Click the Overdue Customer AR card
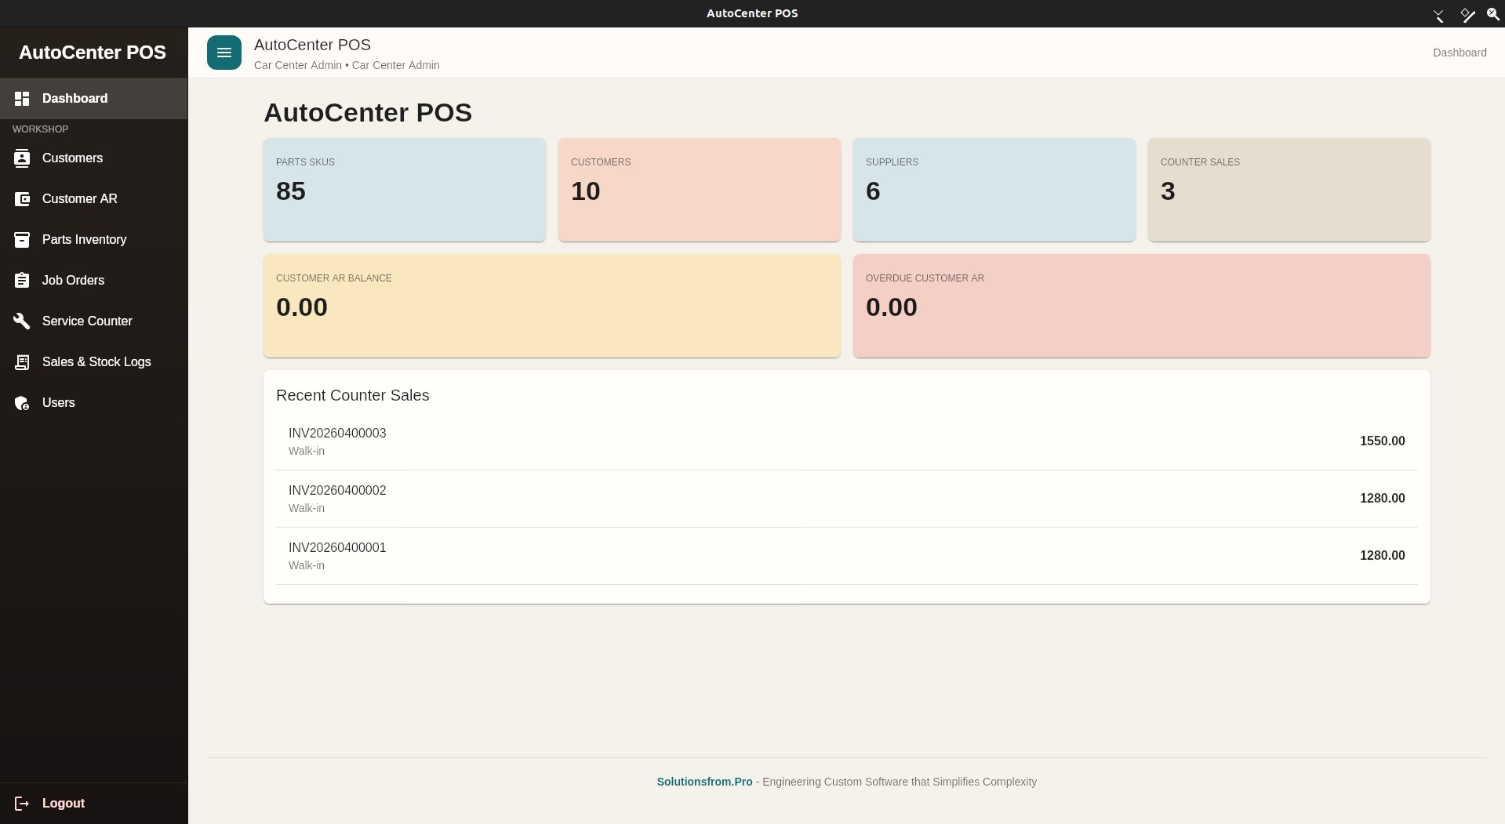Image resolution: width=1505 pixels, height=824 pixels. click(1142, 306)
